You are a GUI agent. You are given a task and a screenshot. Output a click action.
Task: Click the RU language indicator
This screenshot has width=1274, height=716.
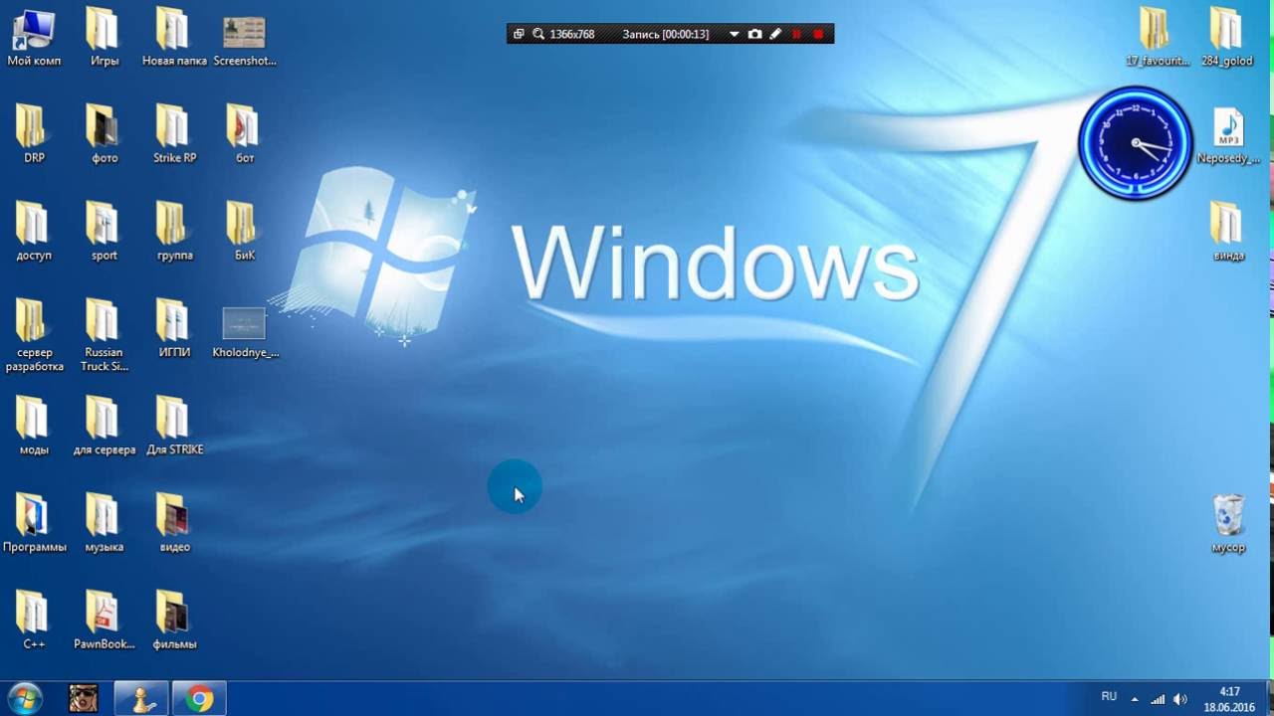tap(1109, 696)
